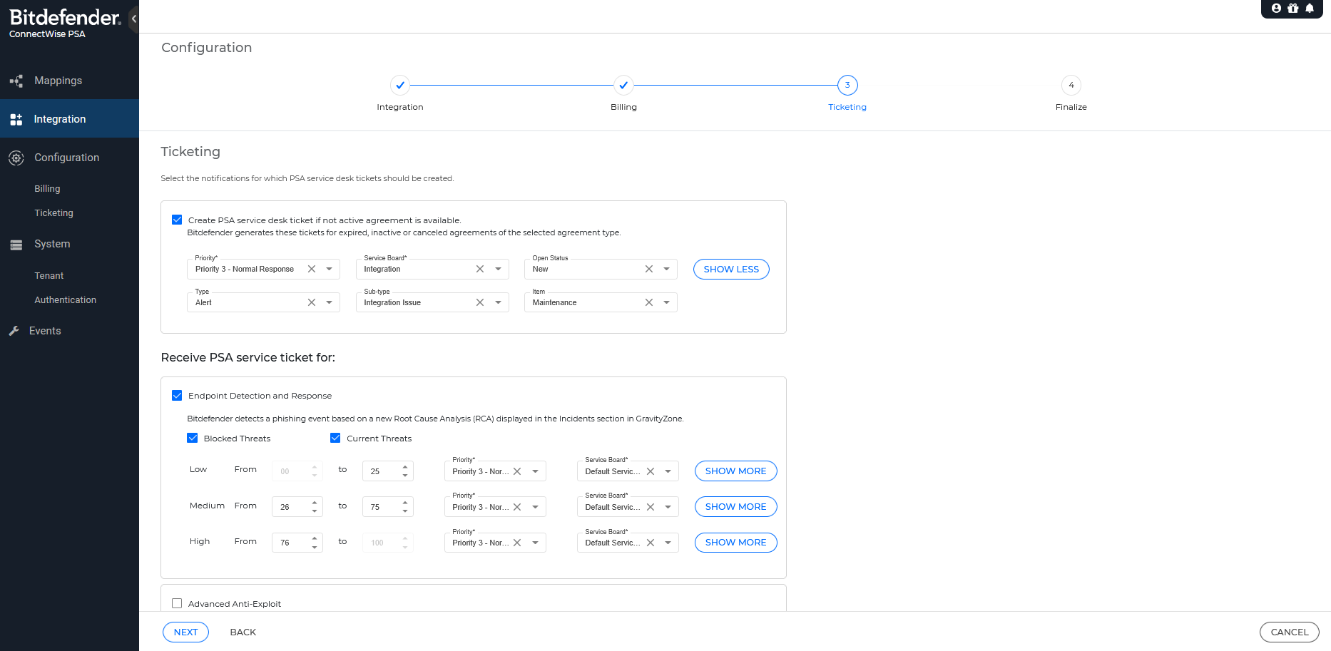1331x651 pixels.
Task: Open the user account icon
Action: point(1276,9)
